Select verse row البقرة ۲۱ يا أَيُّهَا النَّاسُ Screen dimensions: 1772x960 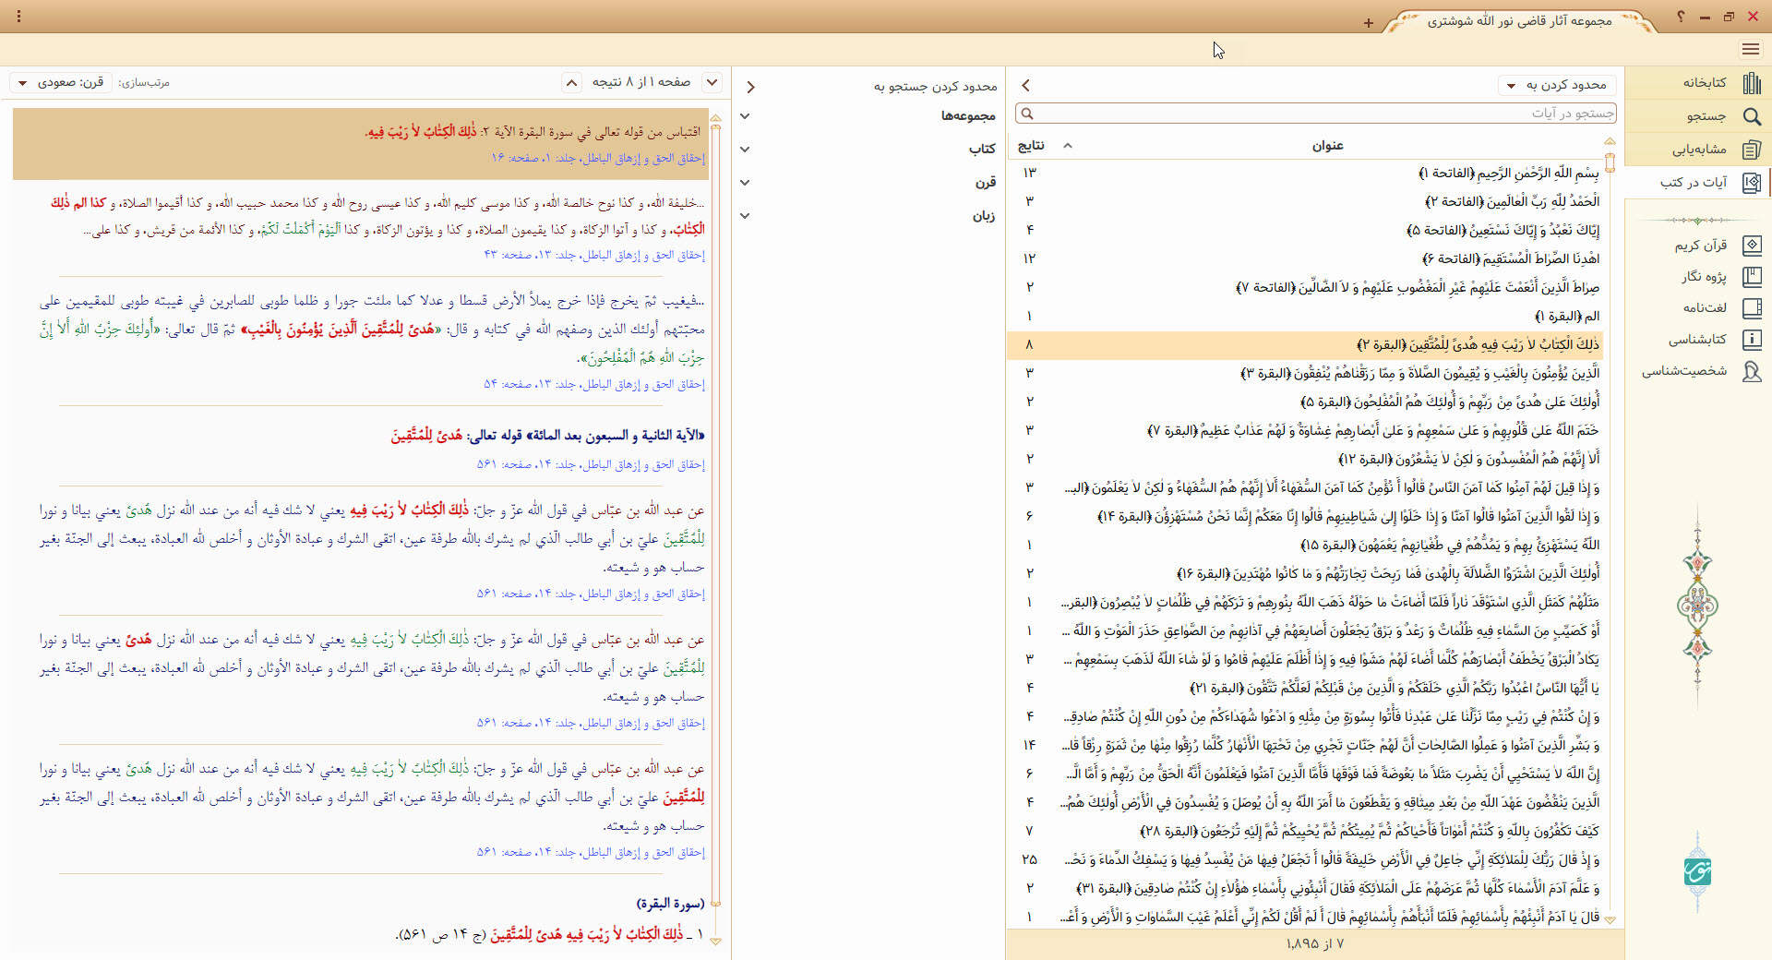1304,688
